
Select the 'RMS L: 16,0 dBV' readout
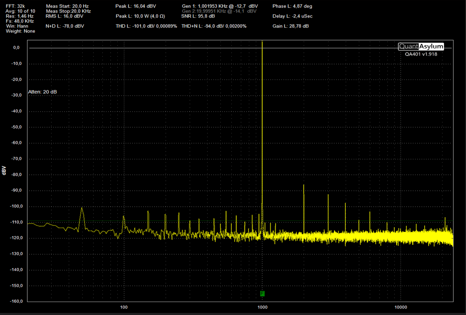tap(64, 16)
